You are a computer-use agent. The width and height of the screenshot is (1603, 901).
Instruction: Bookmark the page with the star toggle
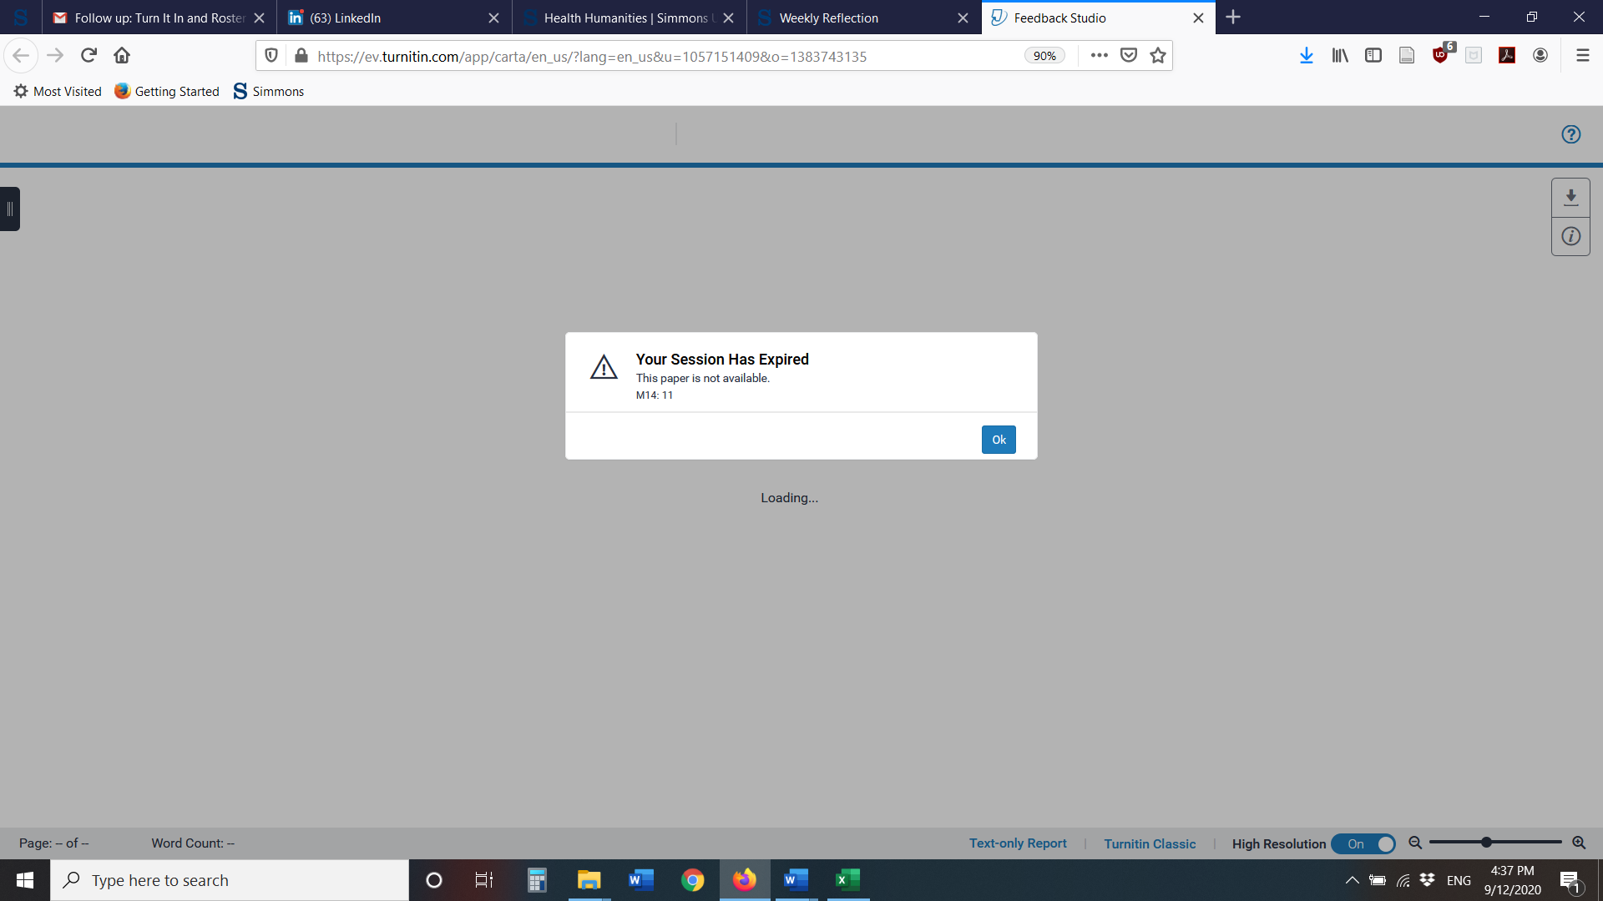tap(1157, 55)
